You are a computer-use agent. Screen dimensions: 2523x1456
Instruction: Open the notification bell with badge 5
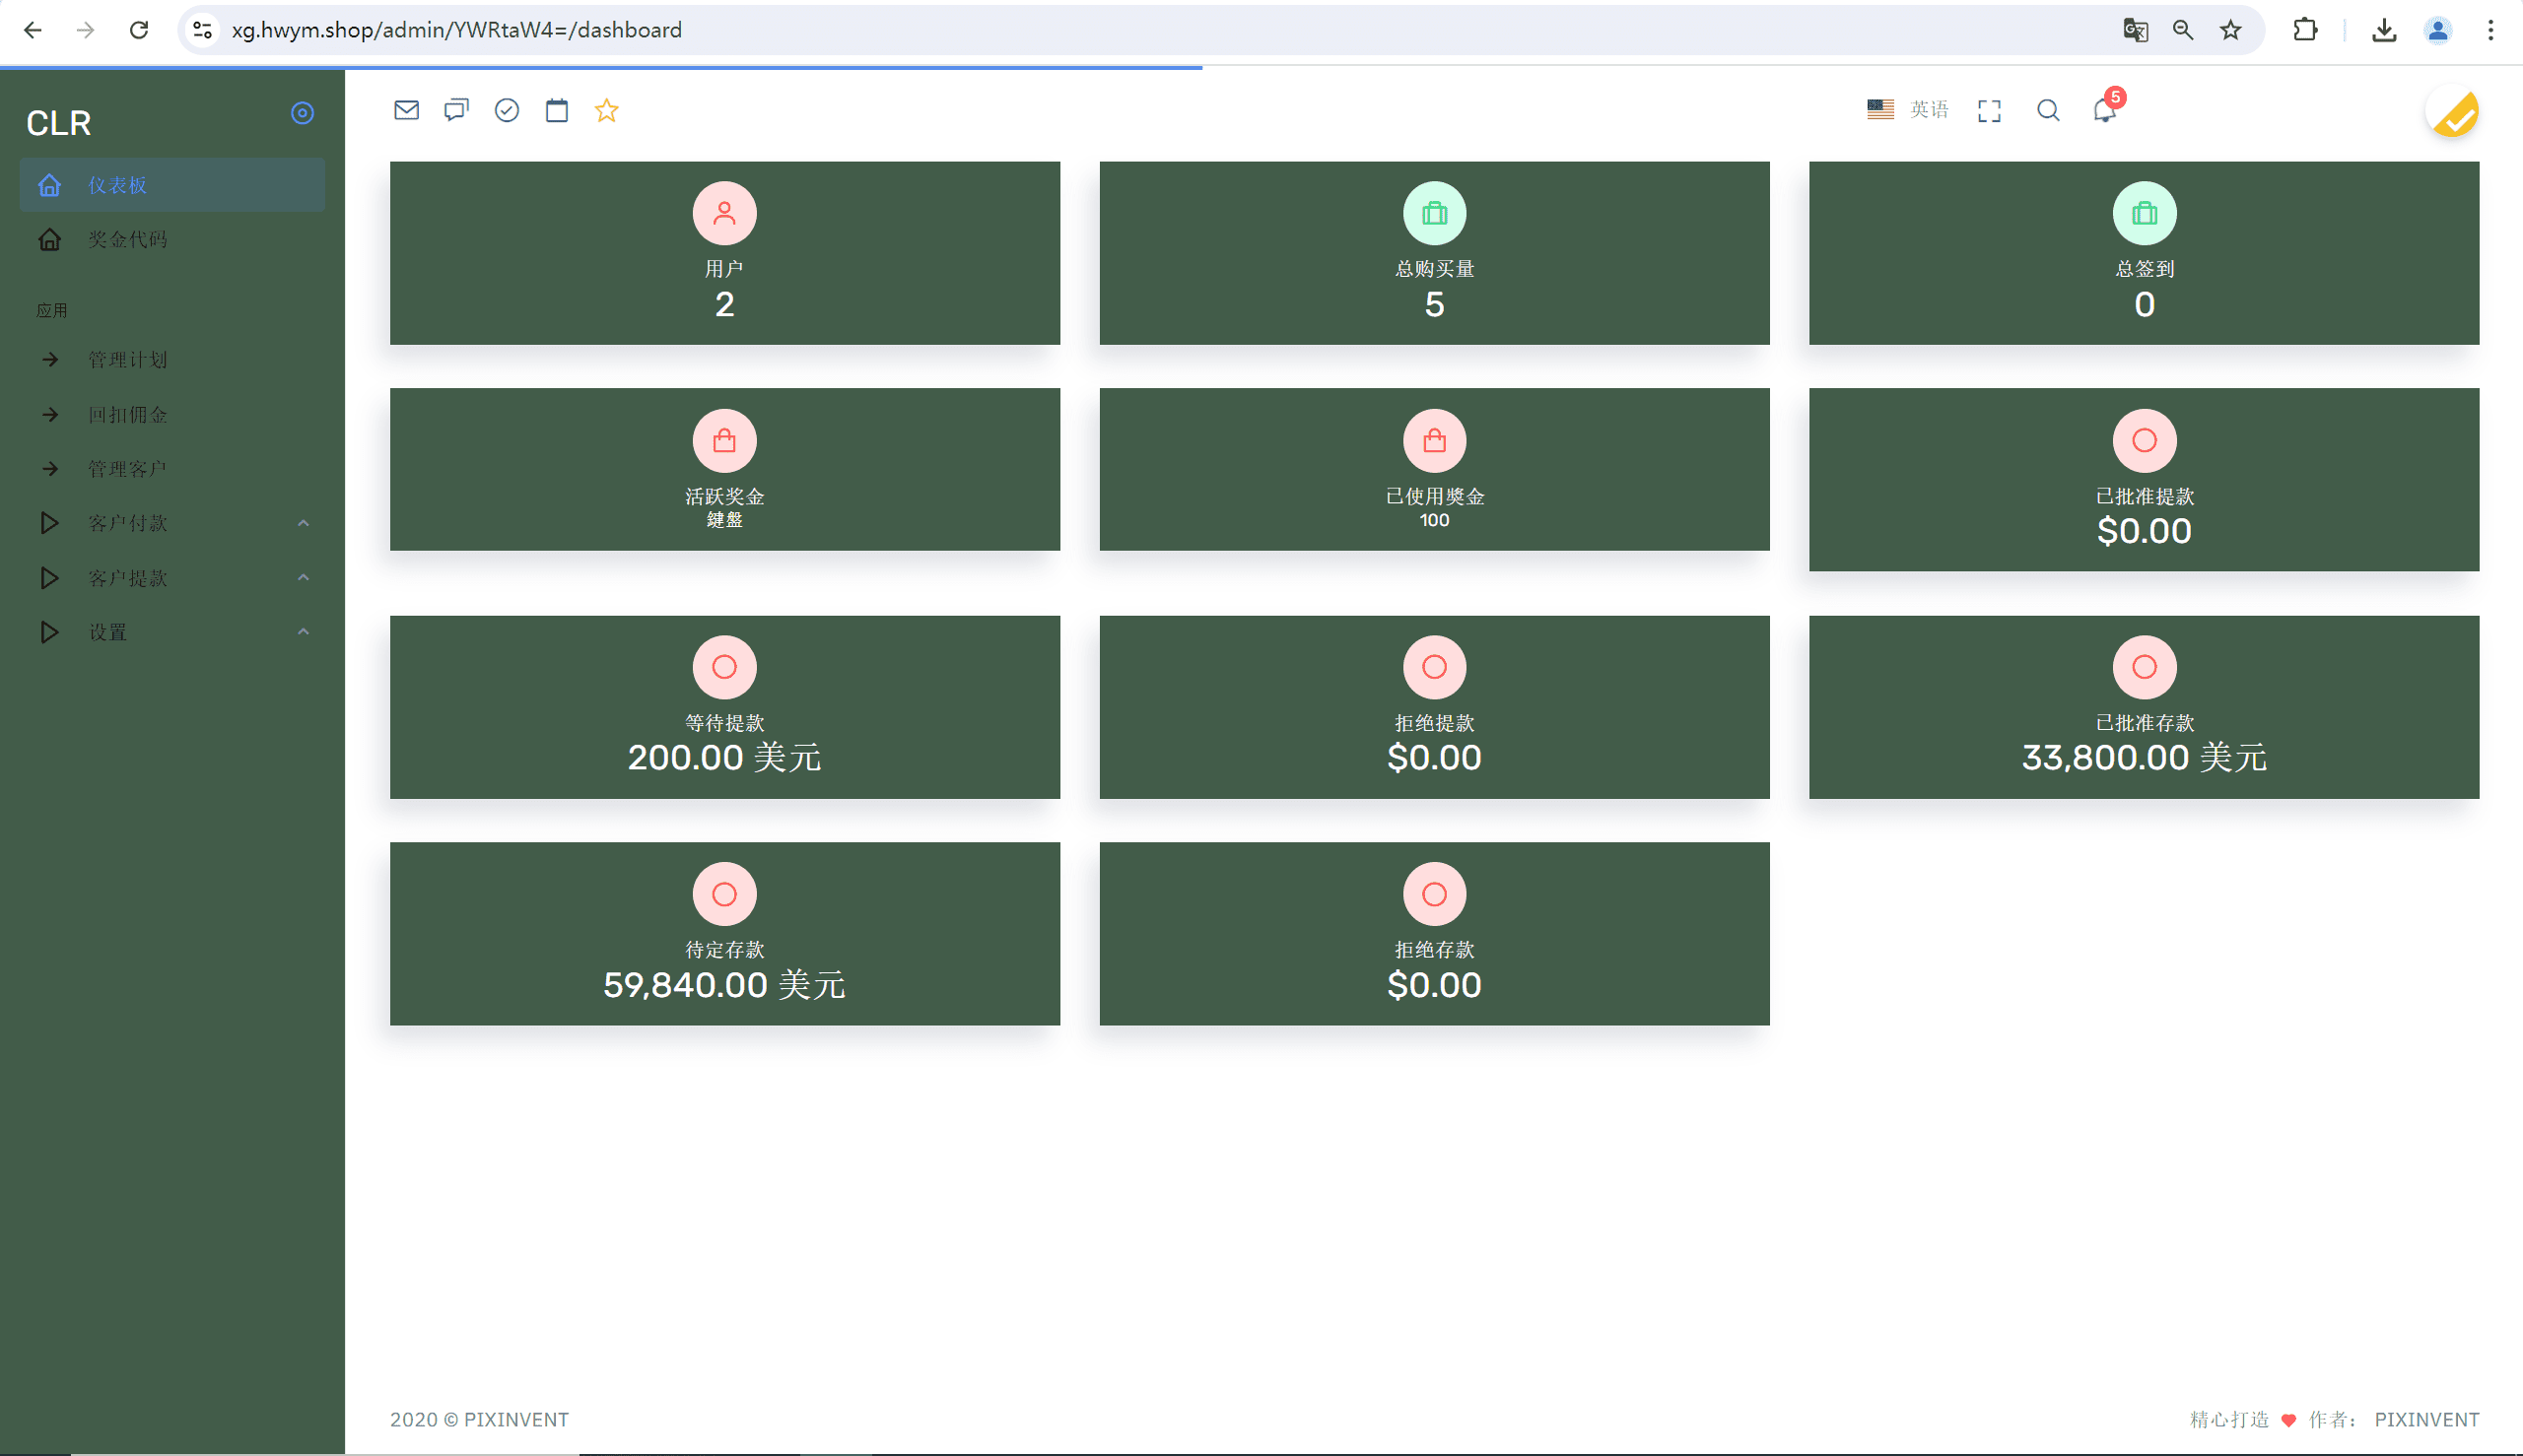[2105, 110]
